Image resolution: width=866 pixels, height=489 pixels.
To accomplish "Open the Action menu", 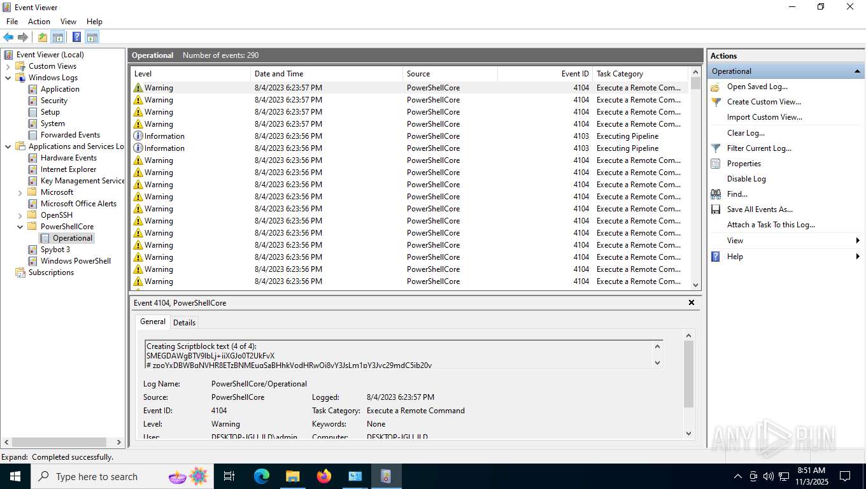I will (39, 22).
